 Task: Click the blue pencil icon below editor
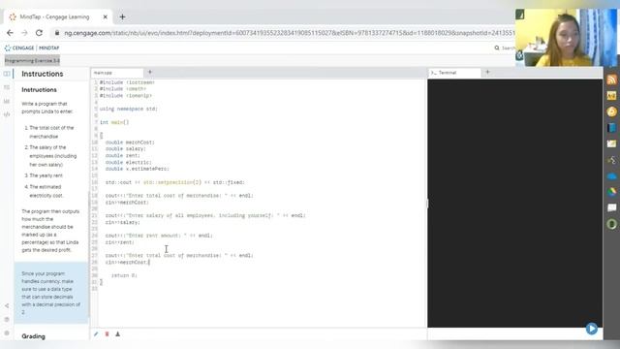[x=96, y=333]
